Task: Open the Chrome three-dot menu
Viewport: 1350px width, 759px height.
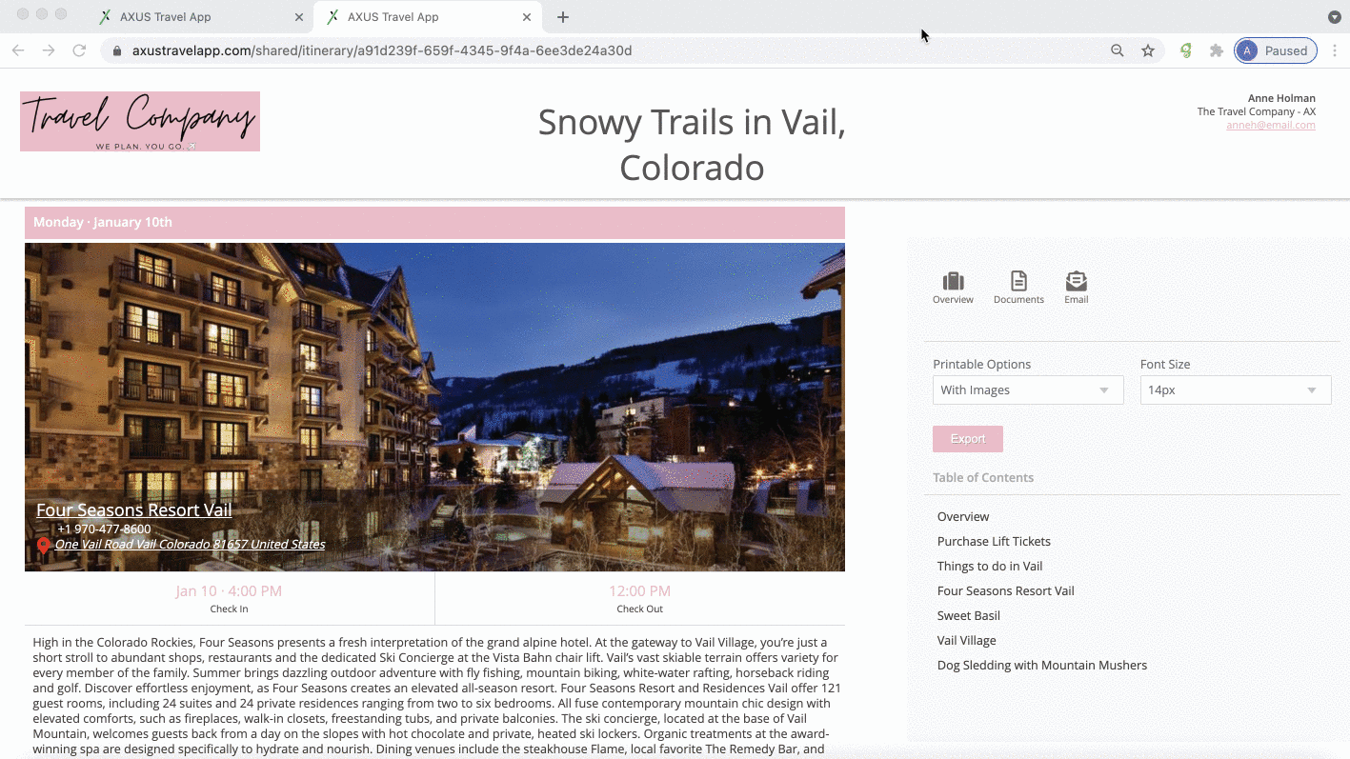Action: [1336, 50]
